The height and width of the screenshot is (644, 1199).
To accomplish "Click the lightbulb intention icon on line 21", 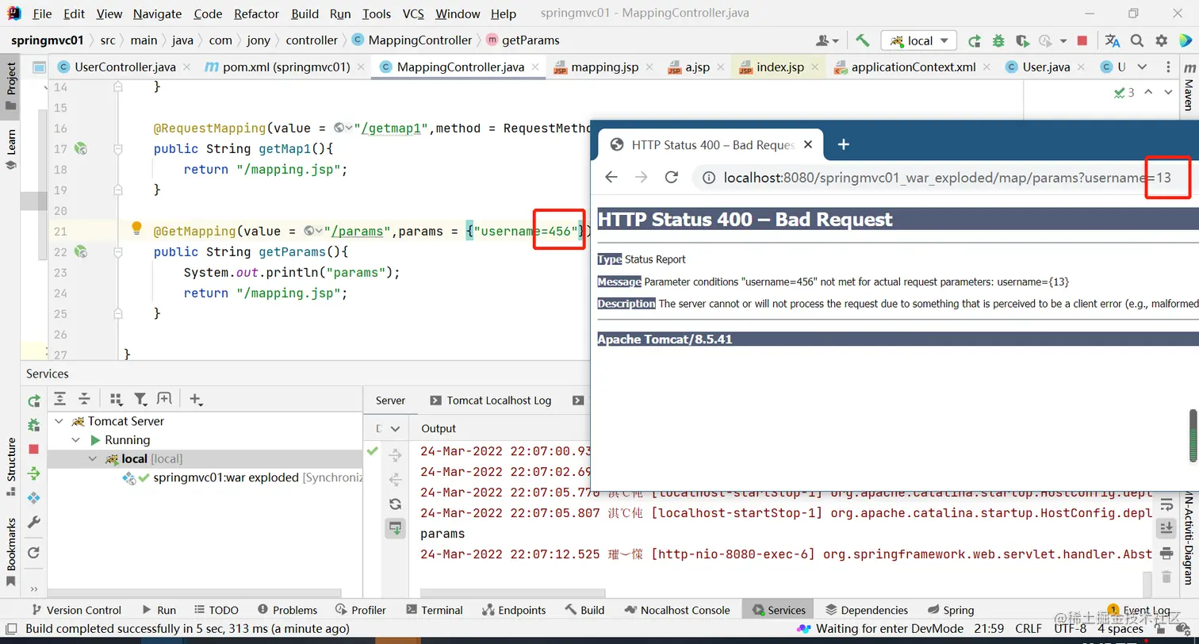I will point(136,228).
